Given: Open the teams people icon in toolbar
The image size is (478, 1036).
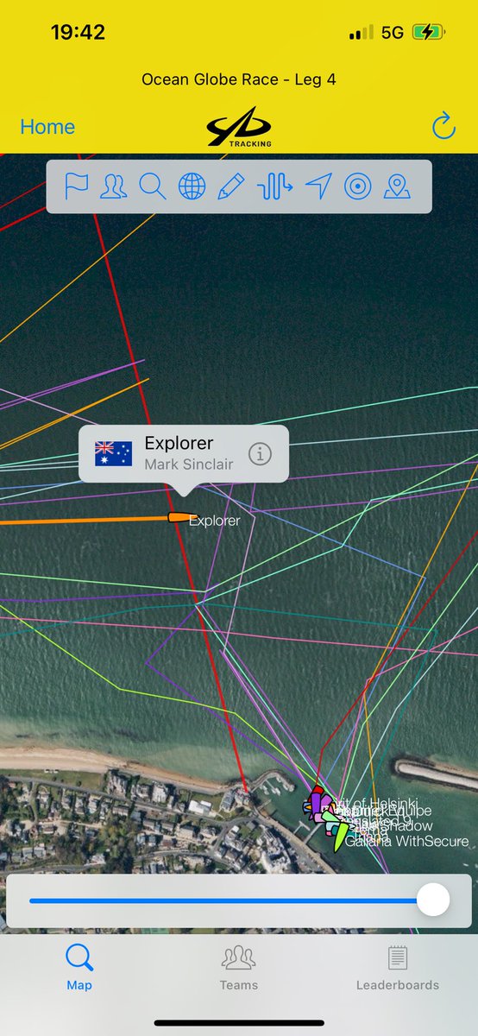Looking at the screenshot, I should [x=113, y=186].
